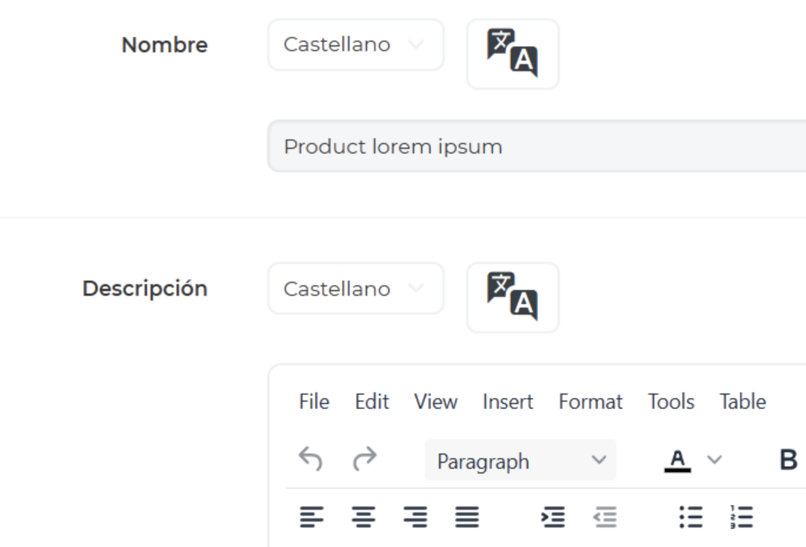This screenshot has height=547, width=806.
Task: Open the Paragraph block format dropdown
Action: 521,460
